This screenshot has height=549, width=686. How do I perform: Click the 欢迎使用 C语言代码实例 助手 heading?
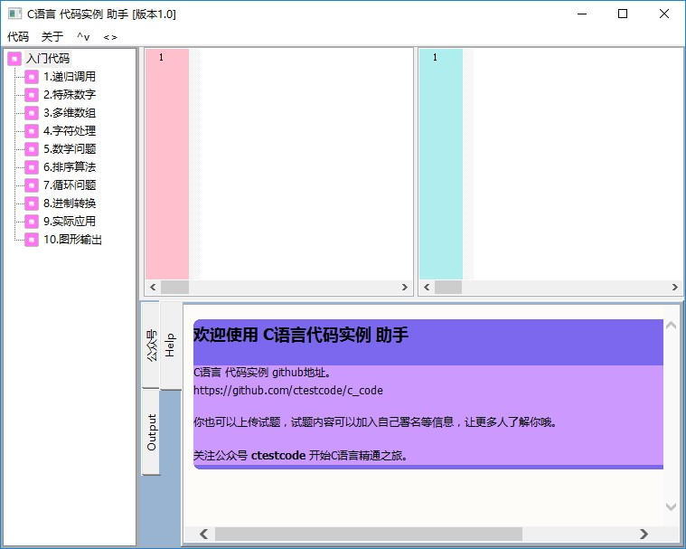pos(301,335)
